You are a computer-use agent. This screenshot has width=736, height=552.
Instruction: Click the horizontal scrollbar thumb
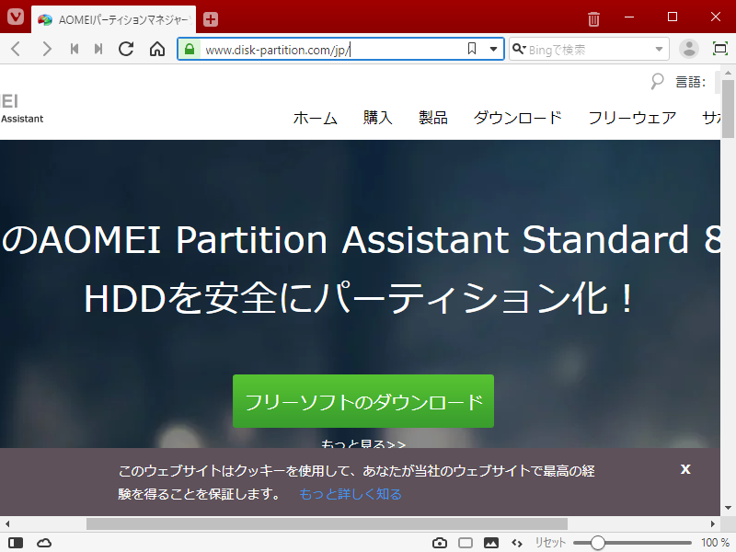[327, 523]
